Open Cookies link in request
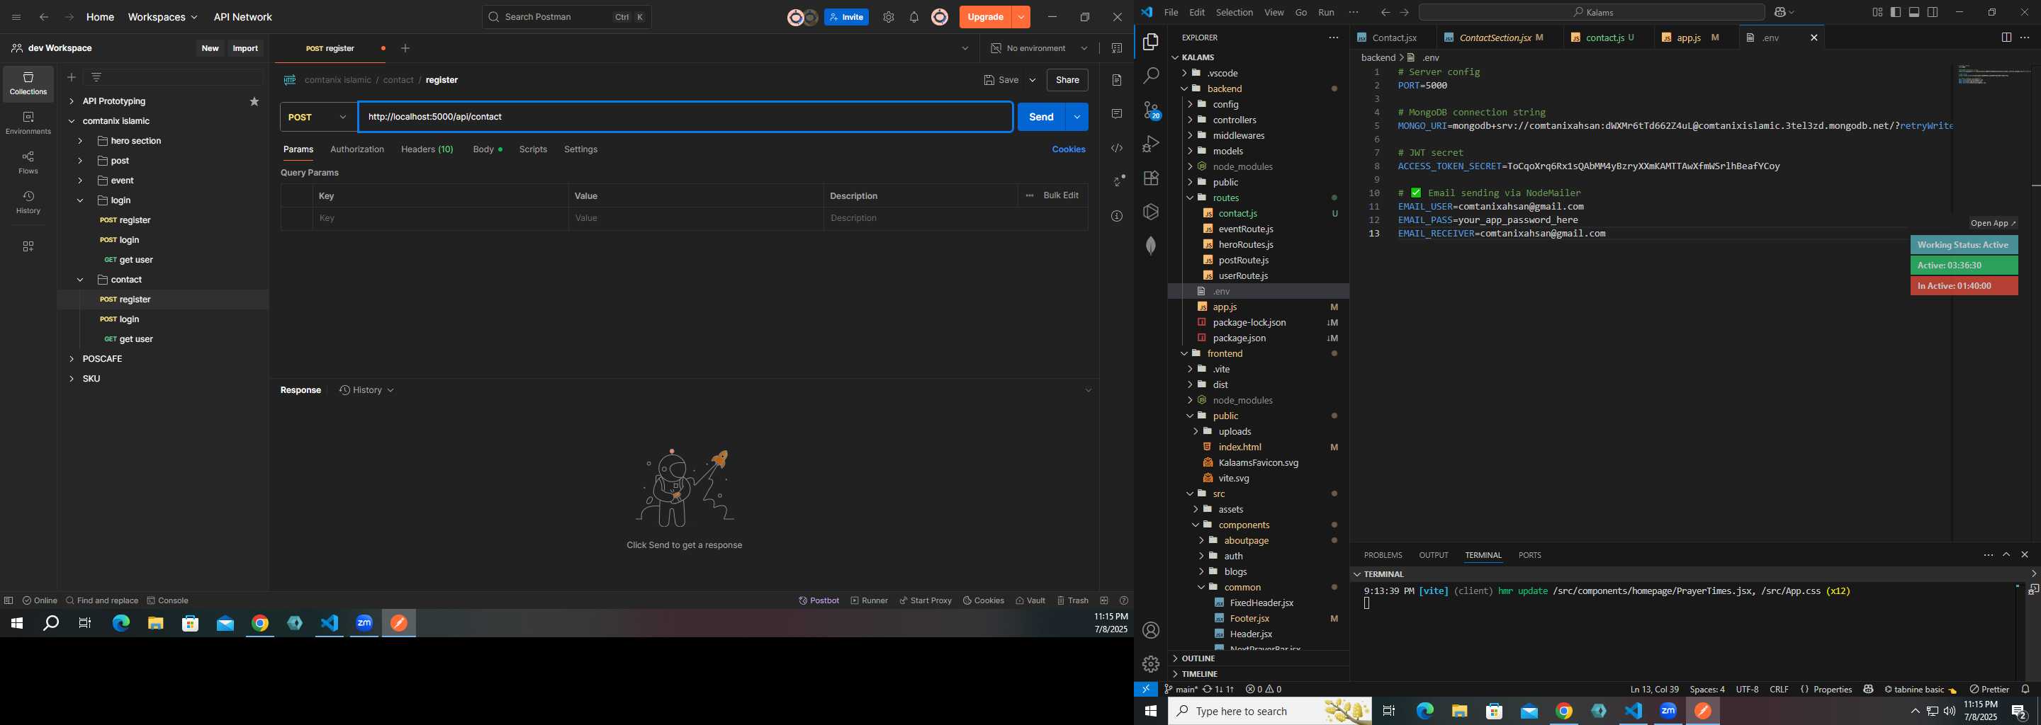The height and width of the screenshot is (725, 2041). point(1068,149)
